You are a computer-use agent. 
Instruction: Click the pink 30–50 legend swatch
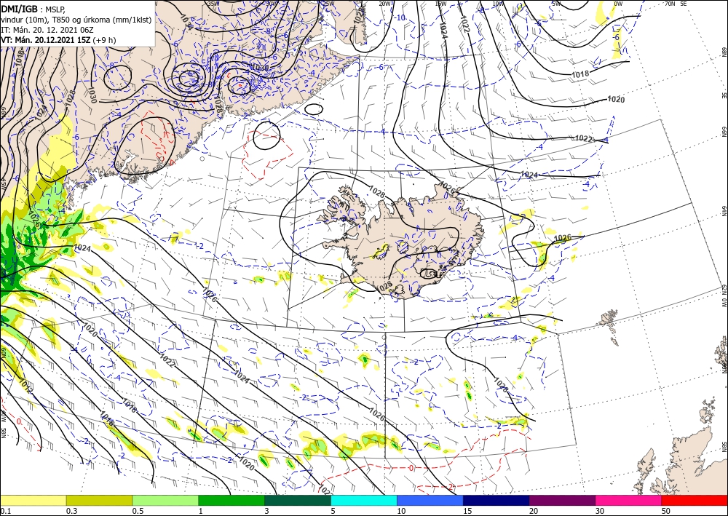(x=629, y=500)
